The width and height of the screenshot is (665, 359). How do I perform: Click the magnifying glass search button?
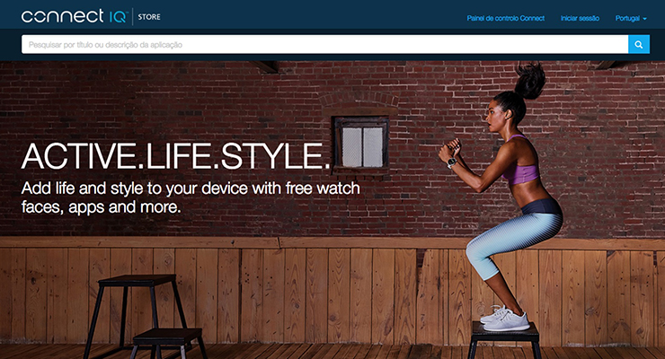click(639, 45)
